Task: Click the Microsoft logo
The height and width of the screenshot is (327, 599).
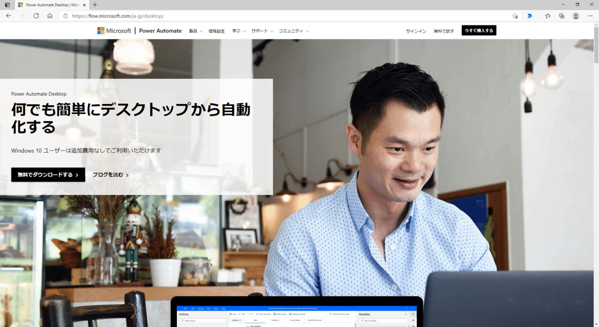Action: 114,30
